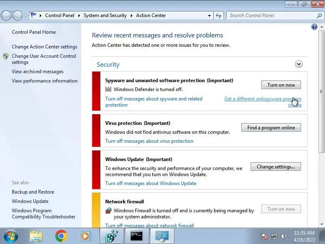Screen dimensions: 325x244
Task: Open Windows Media Player taskbar icon
Action: [85, 236]
